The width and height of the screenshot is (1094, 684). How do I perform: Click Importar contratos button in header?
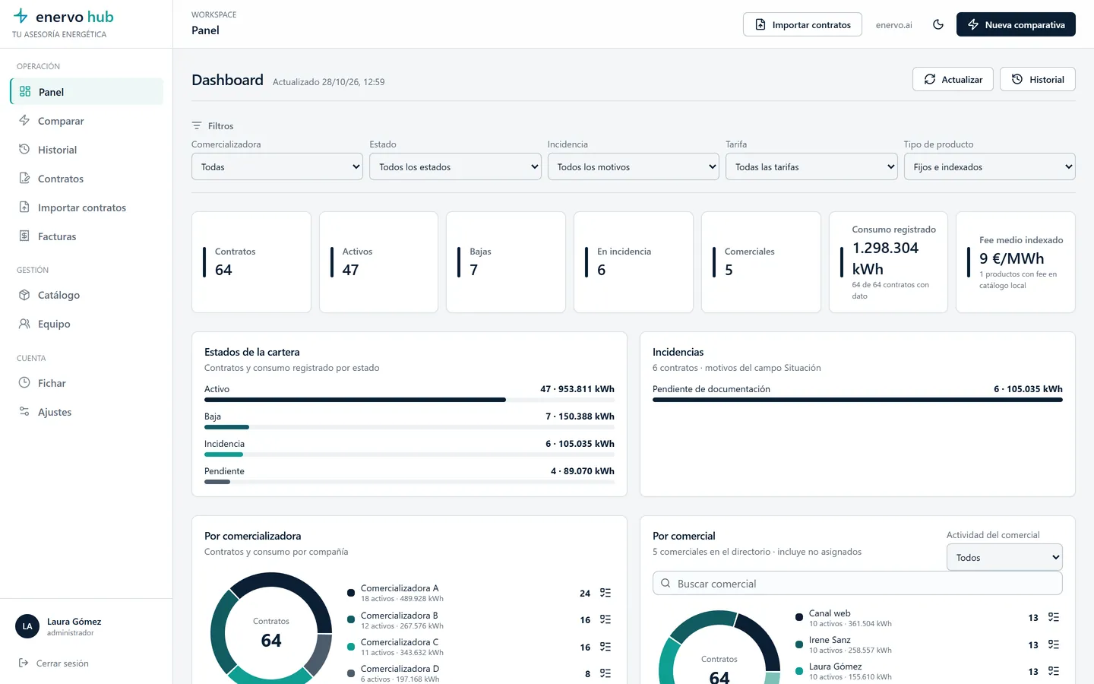pos(802,24)
